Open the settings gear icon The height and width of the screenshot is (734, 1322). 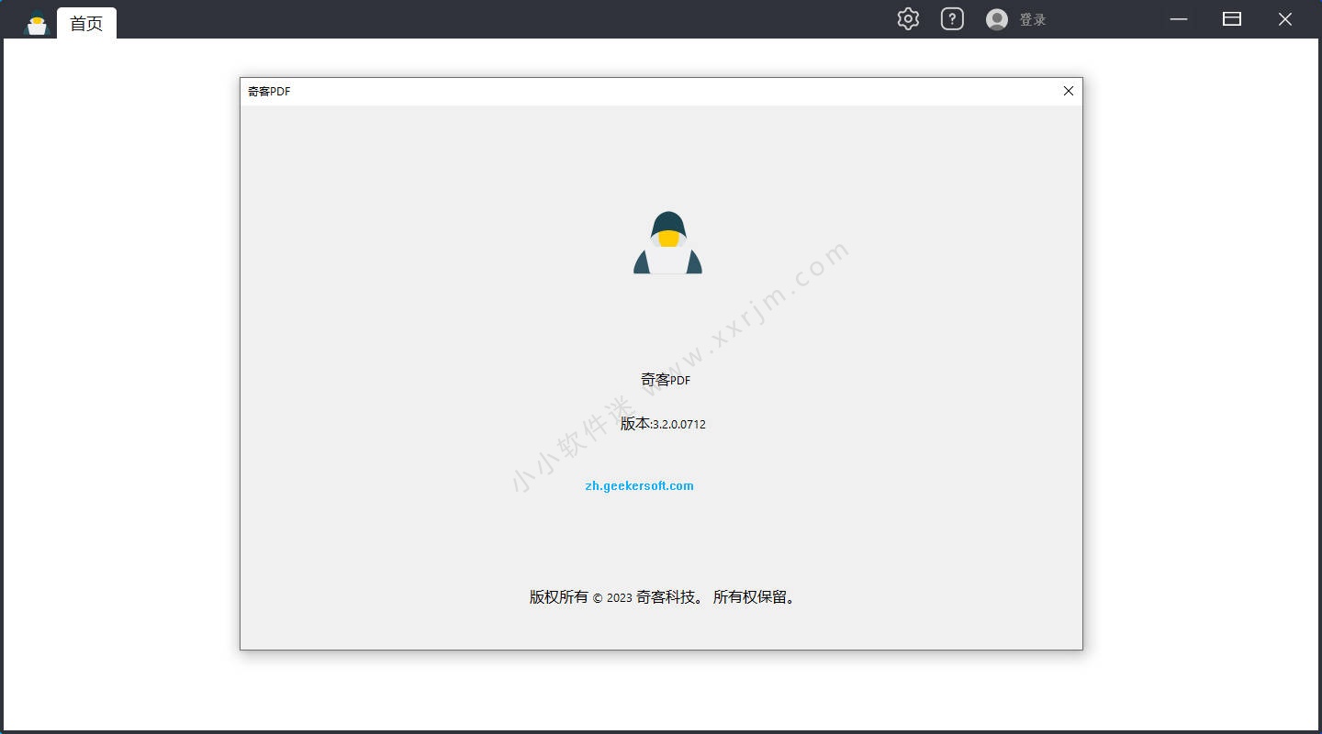pos(908,19)
